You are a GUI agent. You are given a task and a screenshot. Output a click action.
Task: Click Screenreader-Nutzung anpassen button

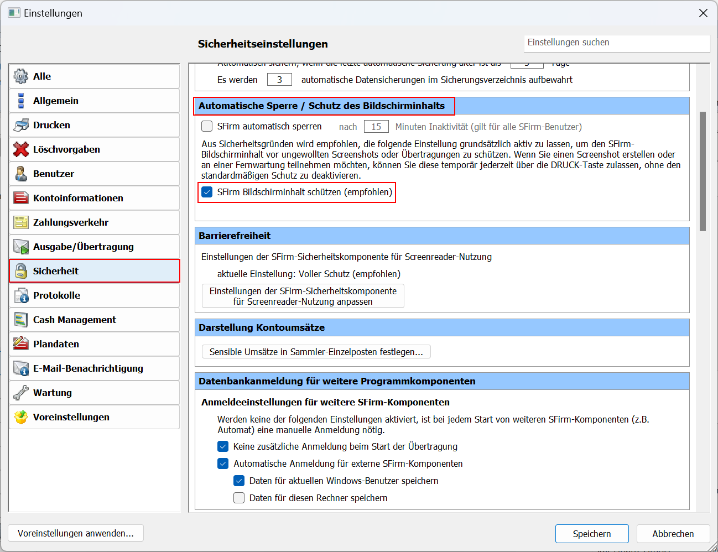(x=303, y=296)
